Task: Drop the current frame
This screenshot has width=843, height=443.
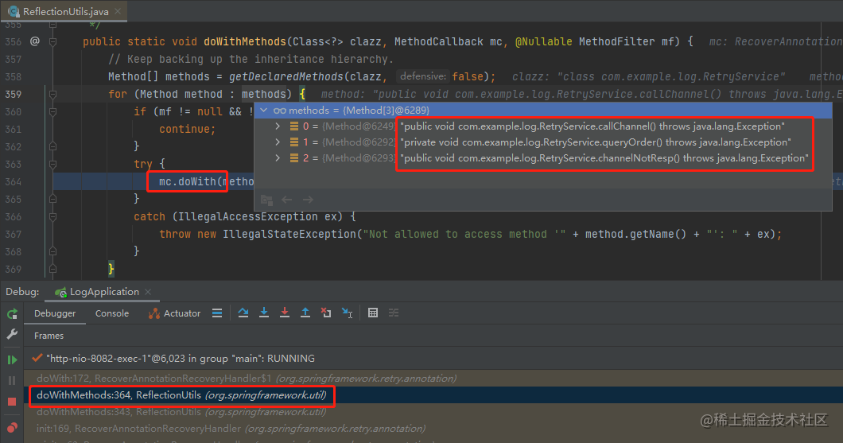Action: tap(326, 313)
